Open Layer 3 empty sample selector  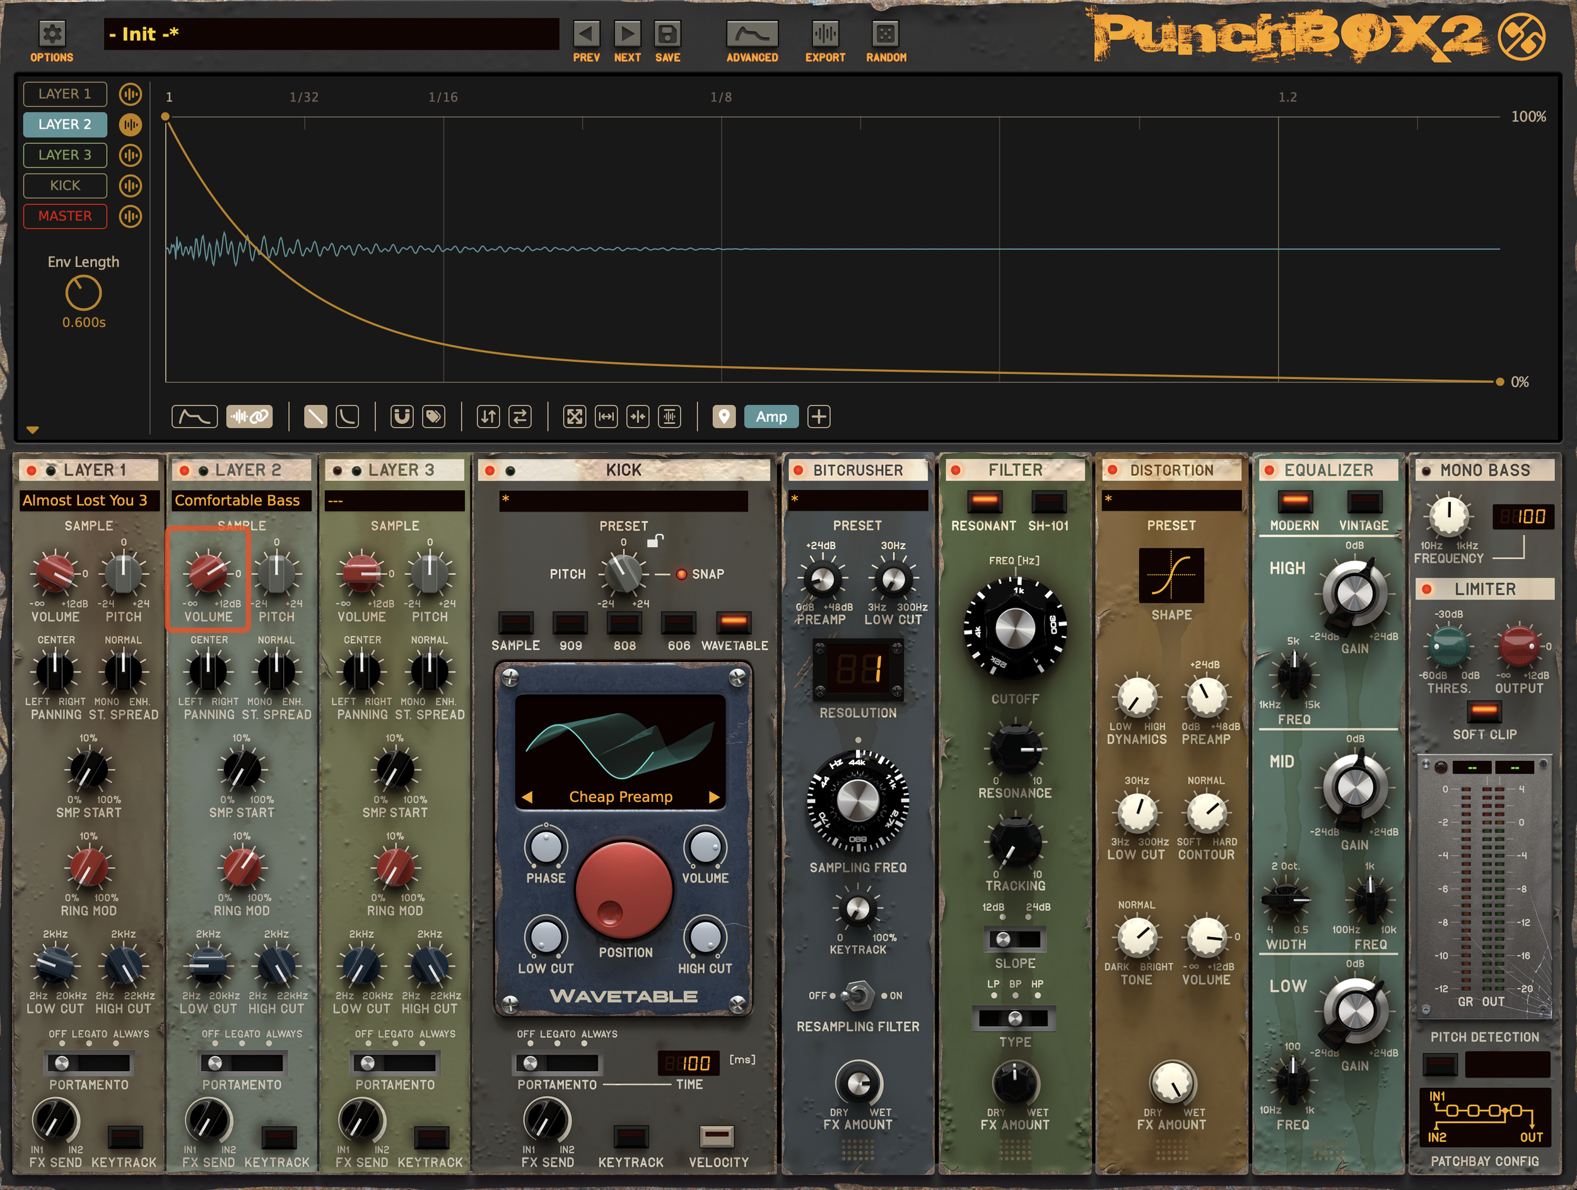395,500
